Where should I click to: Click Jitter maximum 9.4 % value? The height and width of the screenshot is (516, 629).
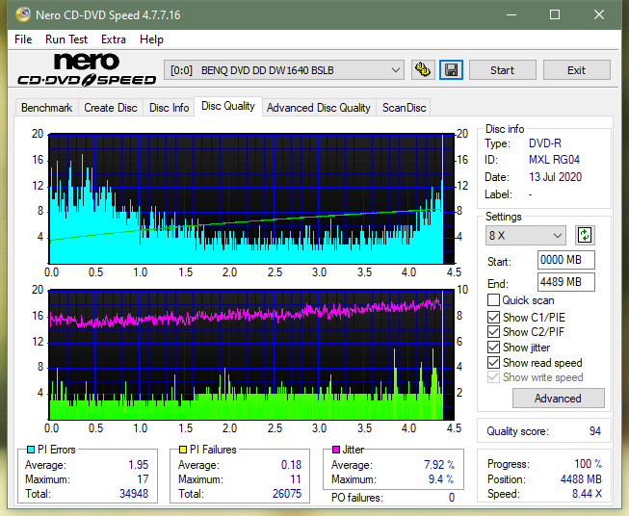(x=441, y=479)
